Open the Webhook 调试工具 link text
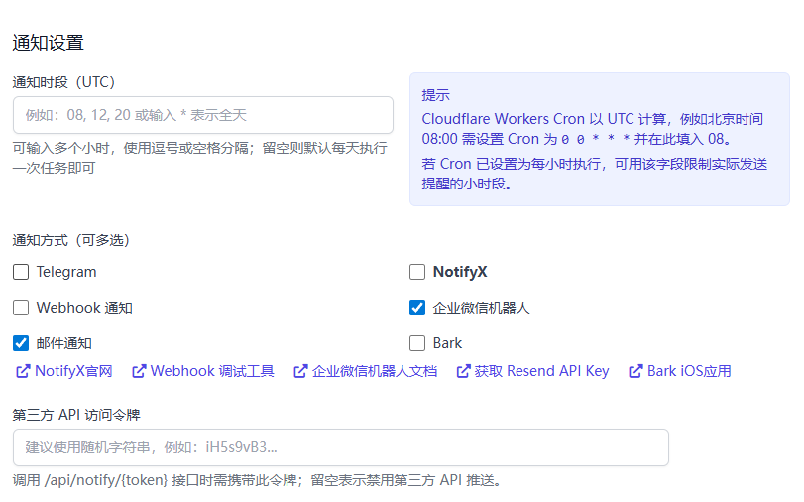 tap(212, 372)
